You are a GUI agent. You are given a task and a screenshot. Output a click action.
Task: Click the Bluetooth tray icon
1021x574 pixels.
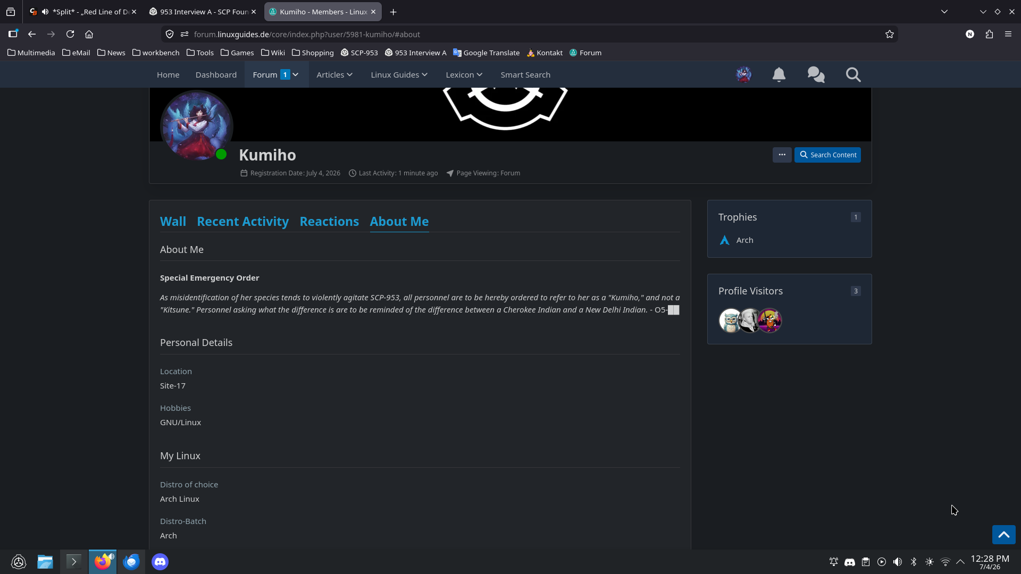(914, 562)
